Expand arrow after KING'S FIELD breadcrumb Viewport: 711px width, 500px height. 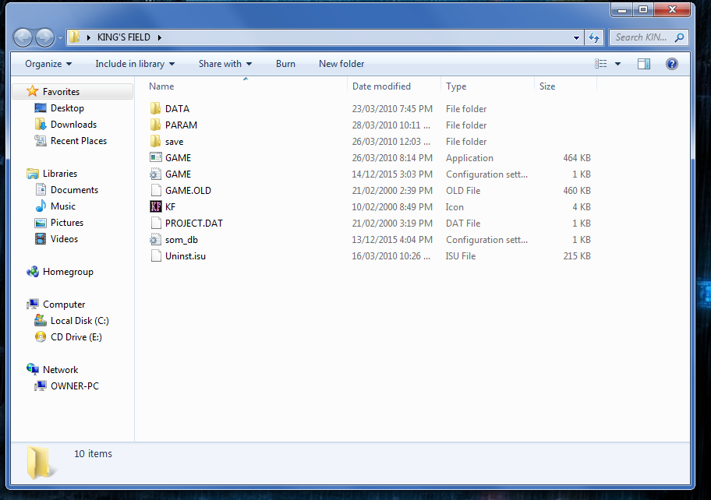160,37
